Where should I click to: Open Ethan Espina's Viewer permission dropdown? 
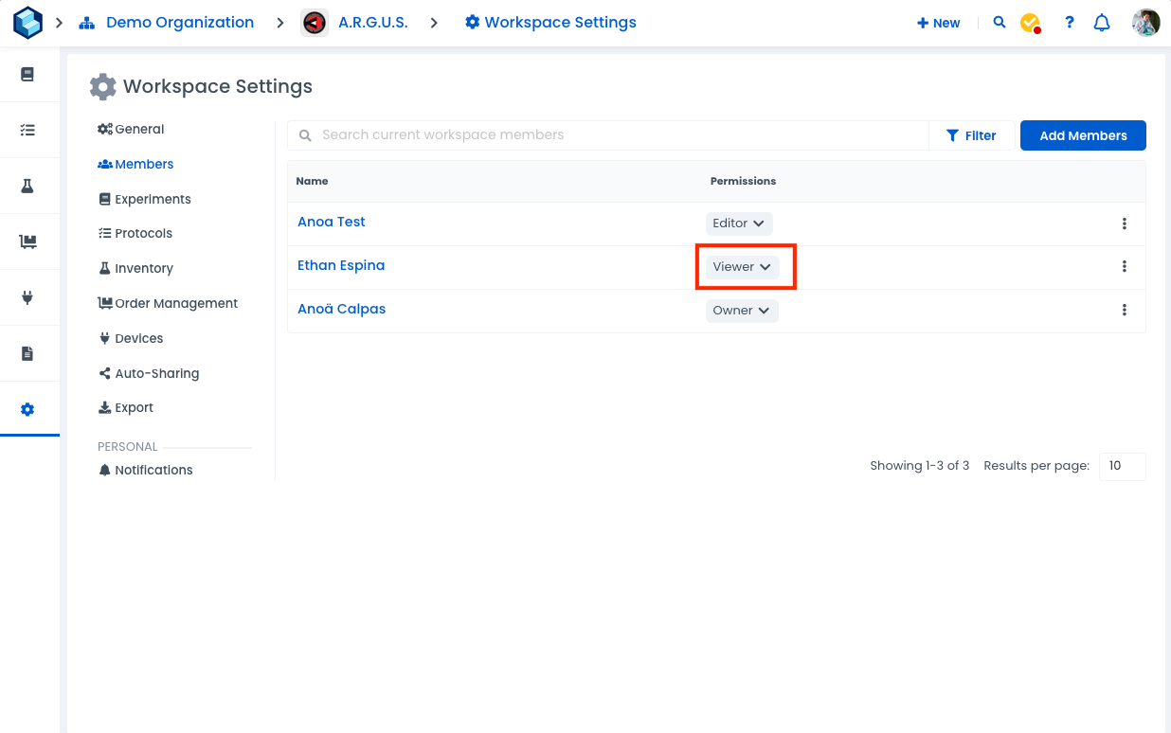pyautogui.click(x=742, y=267)
